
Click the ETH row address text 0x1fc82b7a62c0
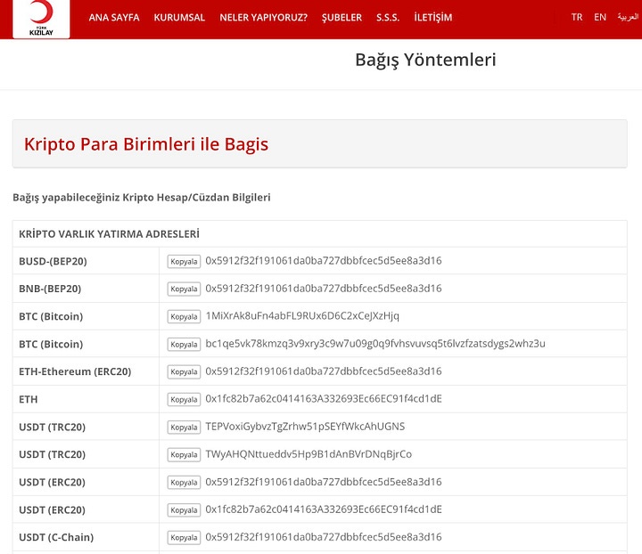324,399
